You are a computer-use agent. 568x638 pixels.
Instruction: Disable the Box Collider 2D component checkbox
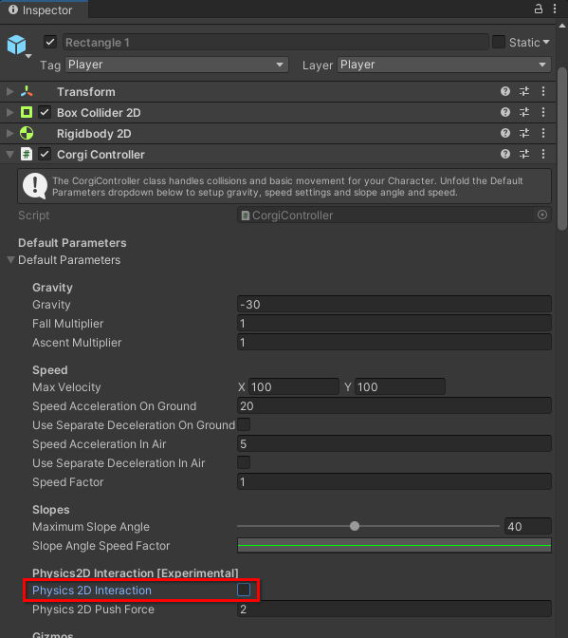tap(45, 112)
